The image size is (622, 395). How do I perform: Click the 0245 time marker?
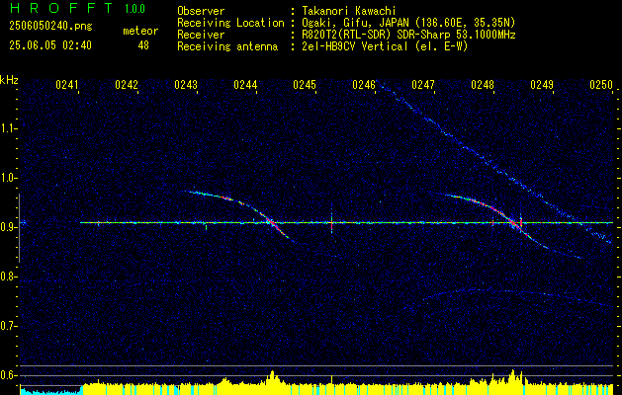coord(305,85)
